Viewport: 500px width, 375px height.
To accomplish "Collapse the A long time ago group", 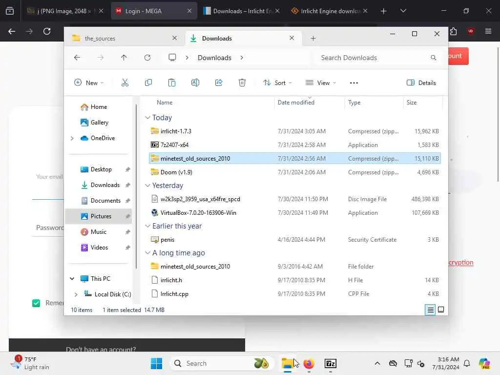I will pyautogui.click(x=147, y=253).
